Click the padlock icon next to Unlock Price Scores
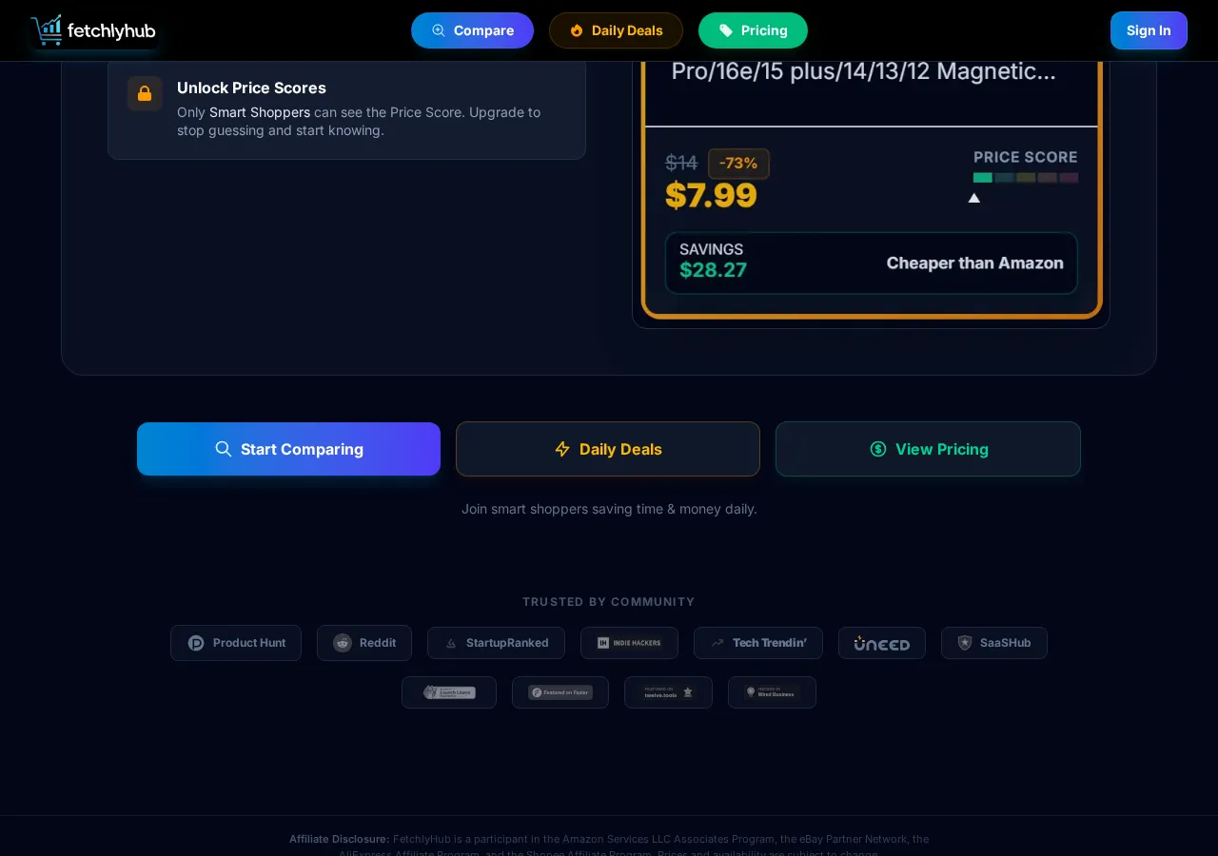This screenshot has height=856, width=1218. point(145,93)
